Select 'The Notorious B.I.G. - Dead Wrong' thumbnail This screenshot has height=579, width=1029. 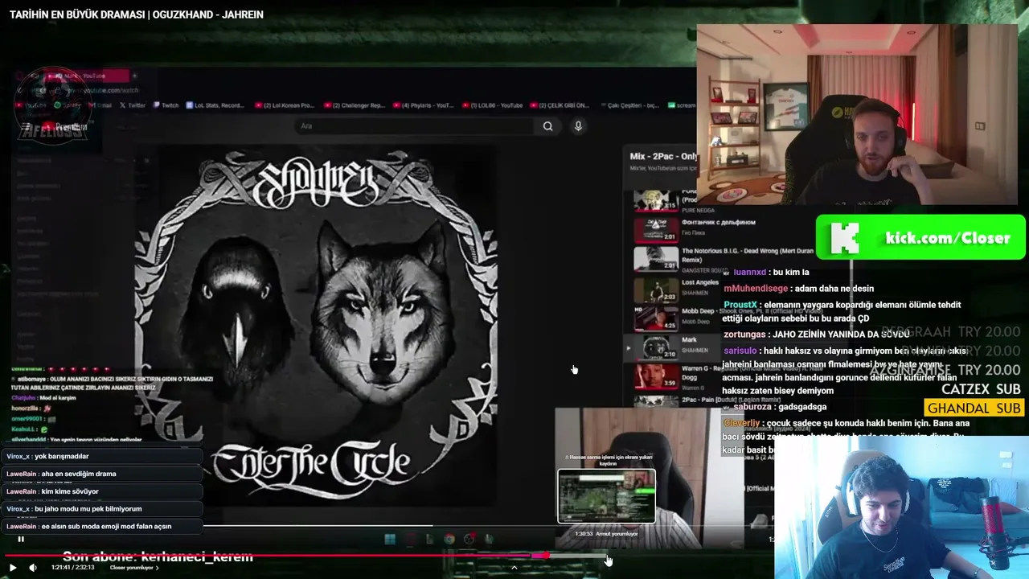coord(656,257)
